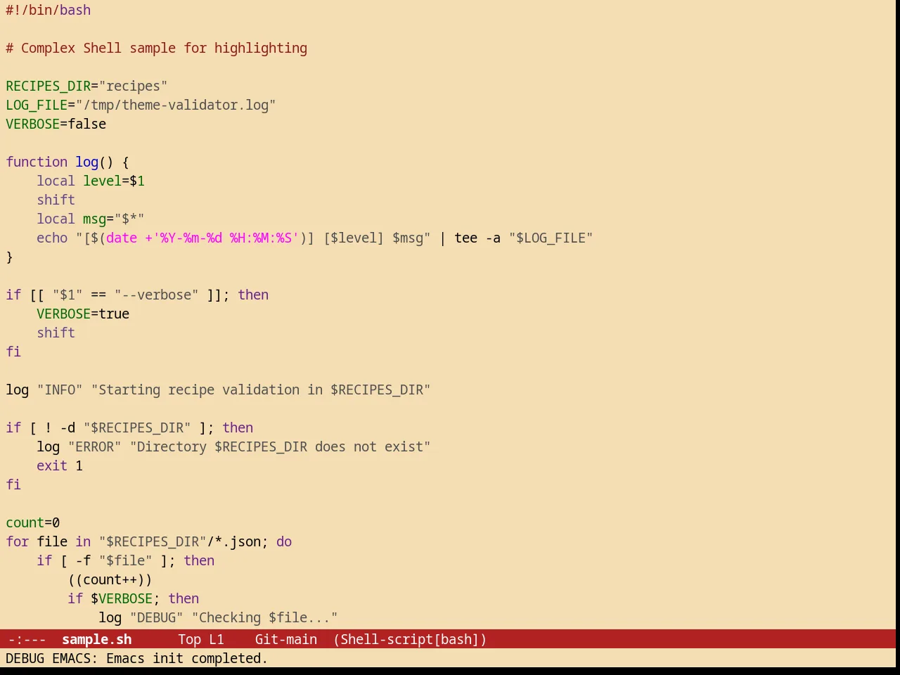Screen dimensions: 900x675
Task: Click the Git-main version control indicator
Action: (x=285, y=639)
